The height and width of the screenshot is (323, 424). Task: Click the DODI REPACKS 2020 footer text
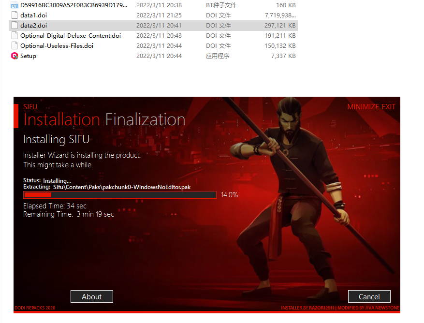(x=35, y=308)
